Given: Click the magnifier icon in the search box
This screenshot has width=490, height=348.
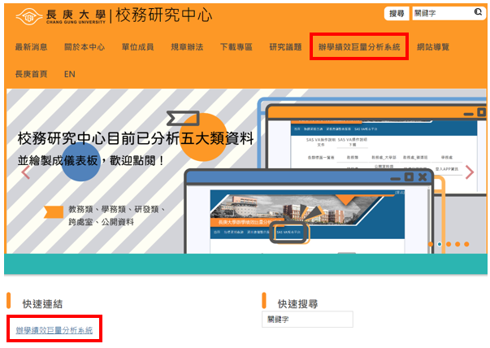Looking at the screenshot, I should 478,13.
